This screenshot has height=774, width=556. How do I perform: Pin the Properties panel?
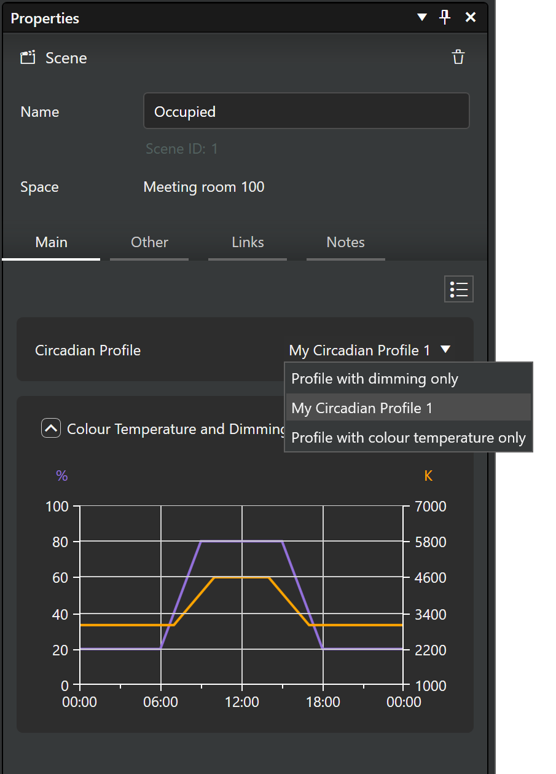pos(445,17)
